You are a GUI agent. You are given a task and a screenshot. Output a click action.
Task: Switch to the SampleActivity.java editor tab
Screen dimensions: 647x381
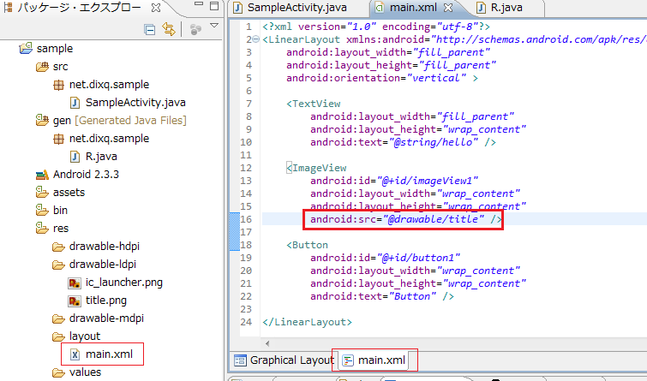(x=290, y=8)
